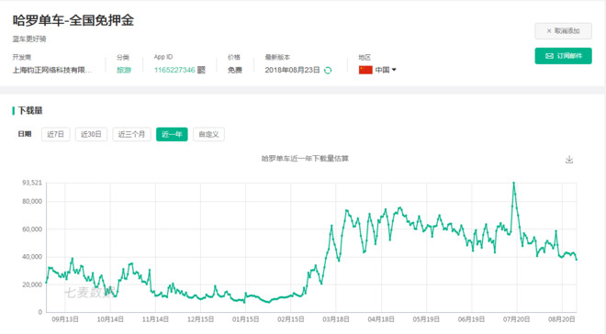
Task: Expand the 中国 region dropdown arrow
Action: (x=394, y=70)
